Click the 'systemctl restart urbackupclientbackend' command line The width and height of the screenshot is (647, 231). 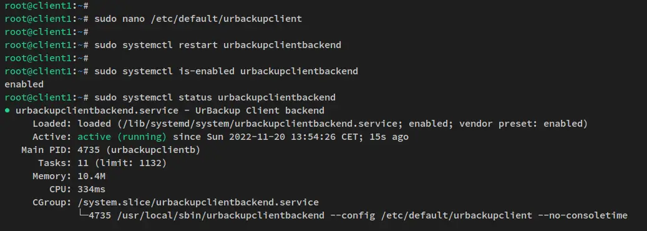(x=218, y=45)
